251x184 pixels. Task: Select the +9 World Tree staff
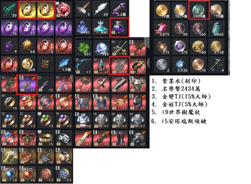coord(119,66)
